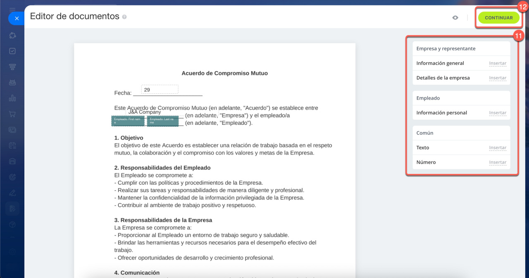Screen dimensions: 529x278
Task: Select the Empleado: First name field block
Action: tap(128, 121)
